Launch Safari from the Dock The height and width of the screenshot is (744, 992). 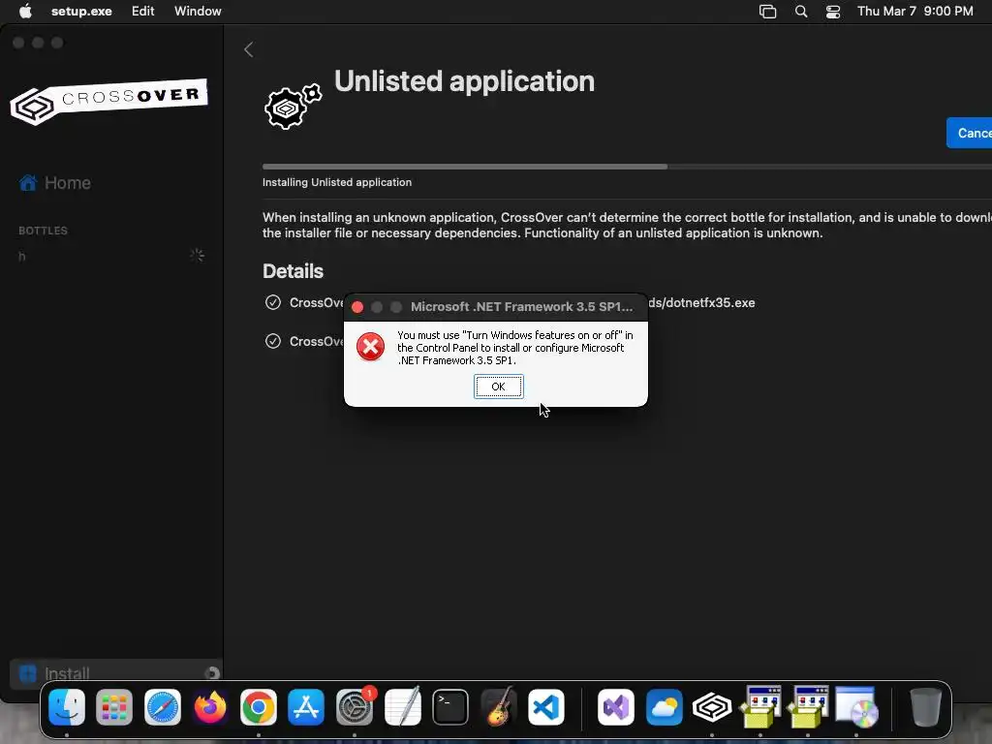(163, 707)
